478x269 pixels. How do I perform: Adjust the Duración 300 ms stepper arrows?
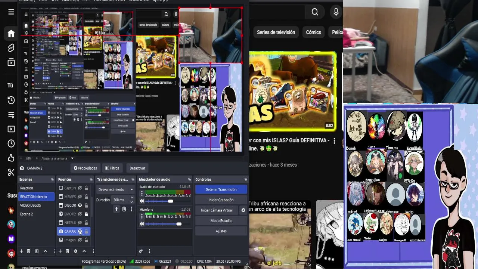tap(132, 200)
